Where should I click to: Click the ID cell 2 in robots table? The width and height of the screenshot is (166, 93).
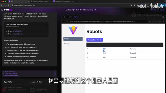click(x=88, y=53)
